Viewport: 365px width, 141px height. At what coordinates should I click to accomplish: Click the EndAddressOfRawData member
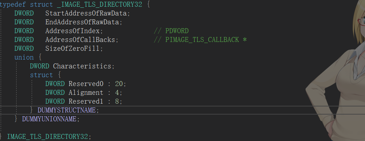(x=83, y=22)
